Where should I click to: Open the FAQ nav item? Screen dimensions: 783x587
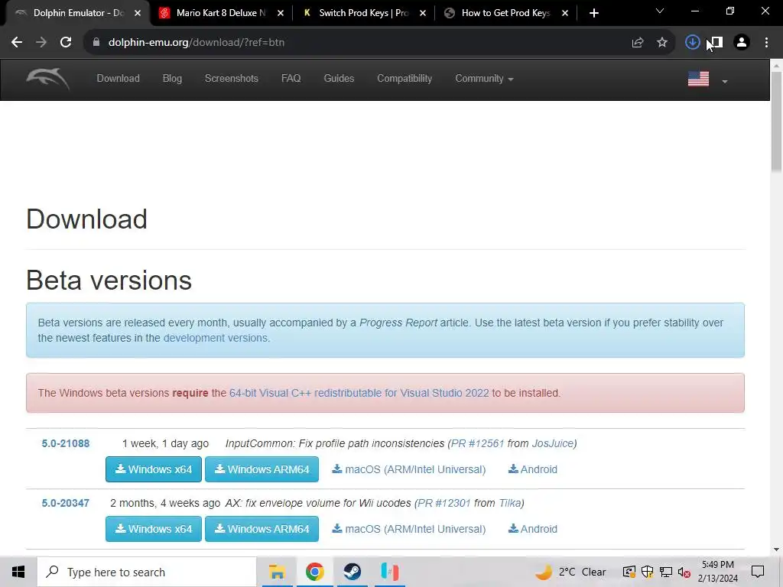click(x=291, y=79)
